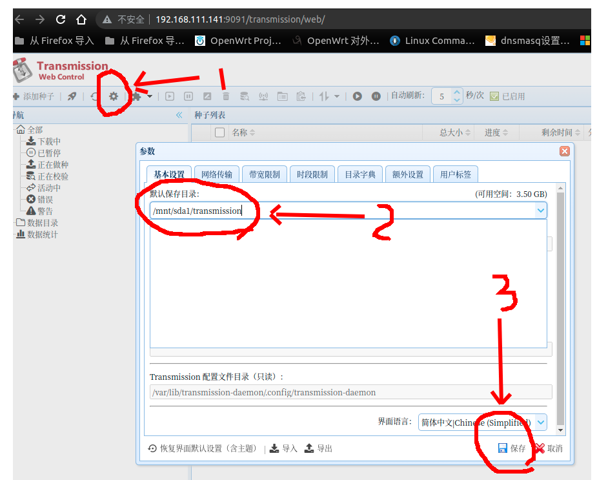597x480 pixels.
Task: Open the interface language dropdown
Action: (541, 423)
